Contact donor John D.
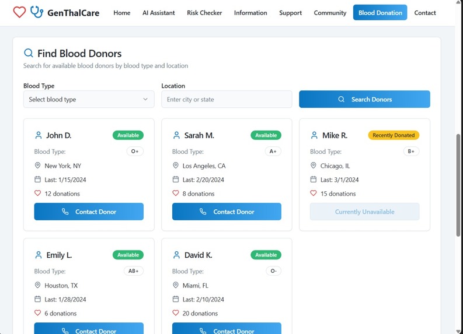 point(89,212)
